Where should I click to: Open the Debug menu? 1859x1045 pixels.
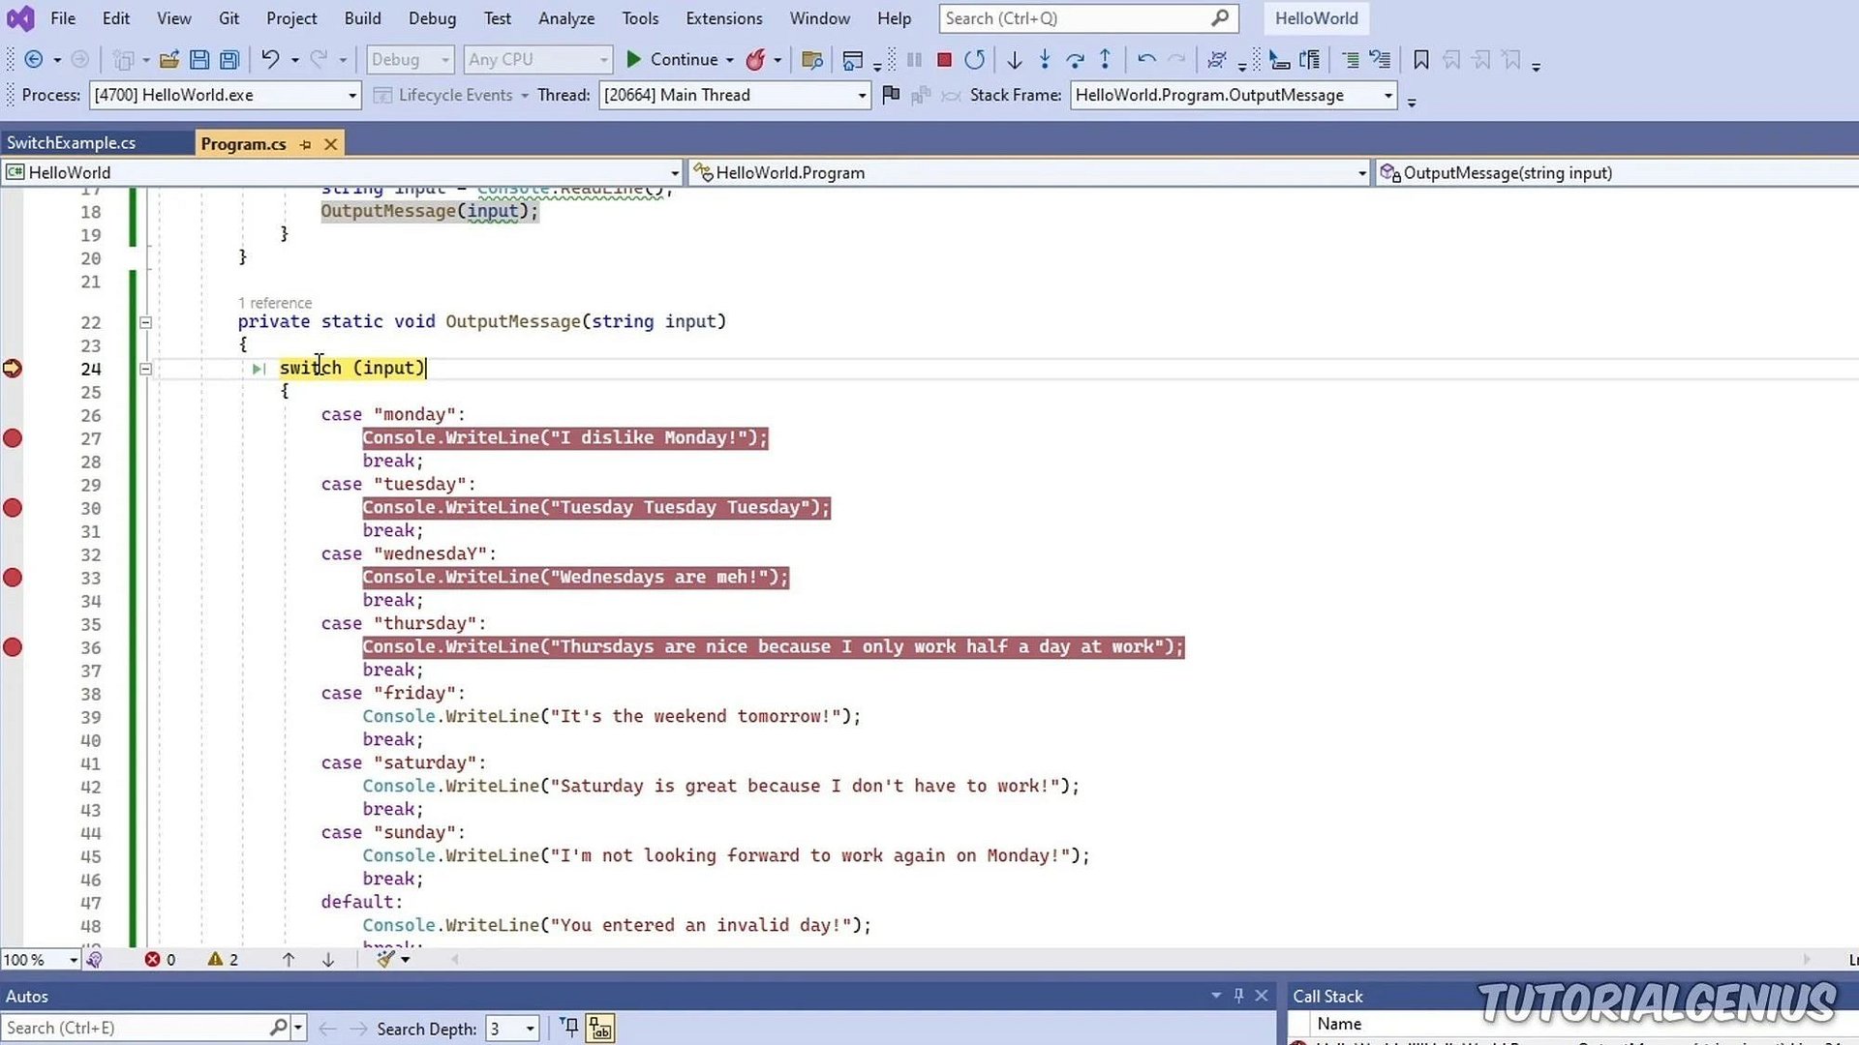click(432, 18)
